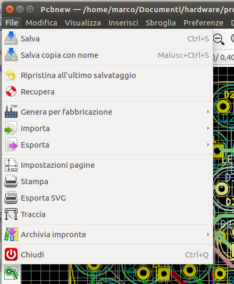Choose Ripristina all'ultimo salvataggio
Screen dimensions: 234x284
[x=107, y=75]
